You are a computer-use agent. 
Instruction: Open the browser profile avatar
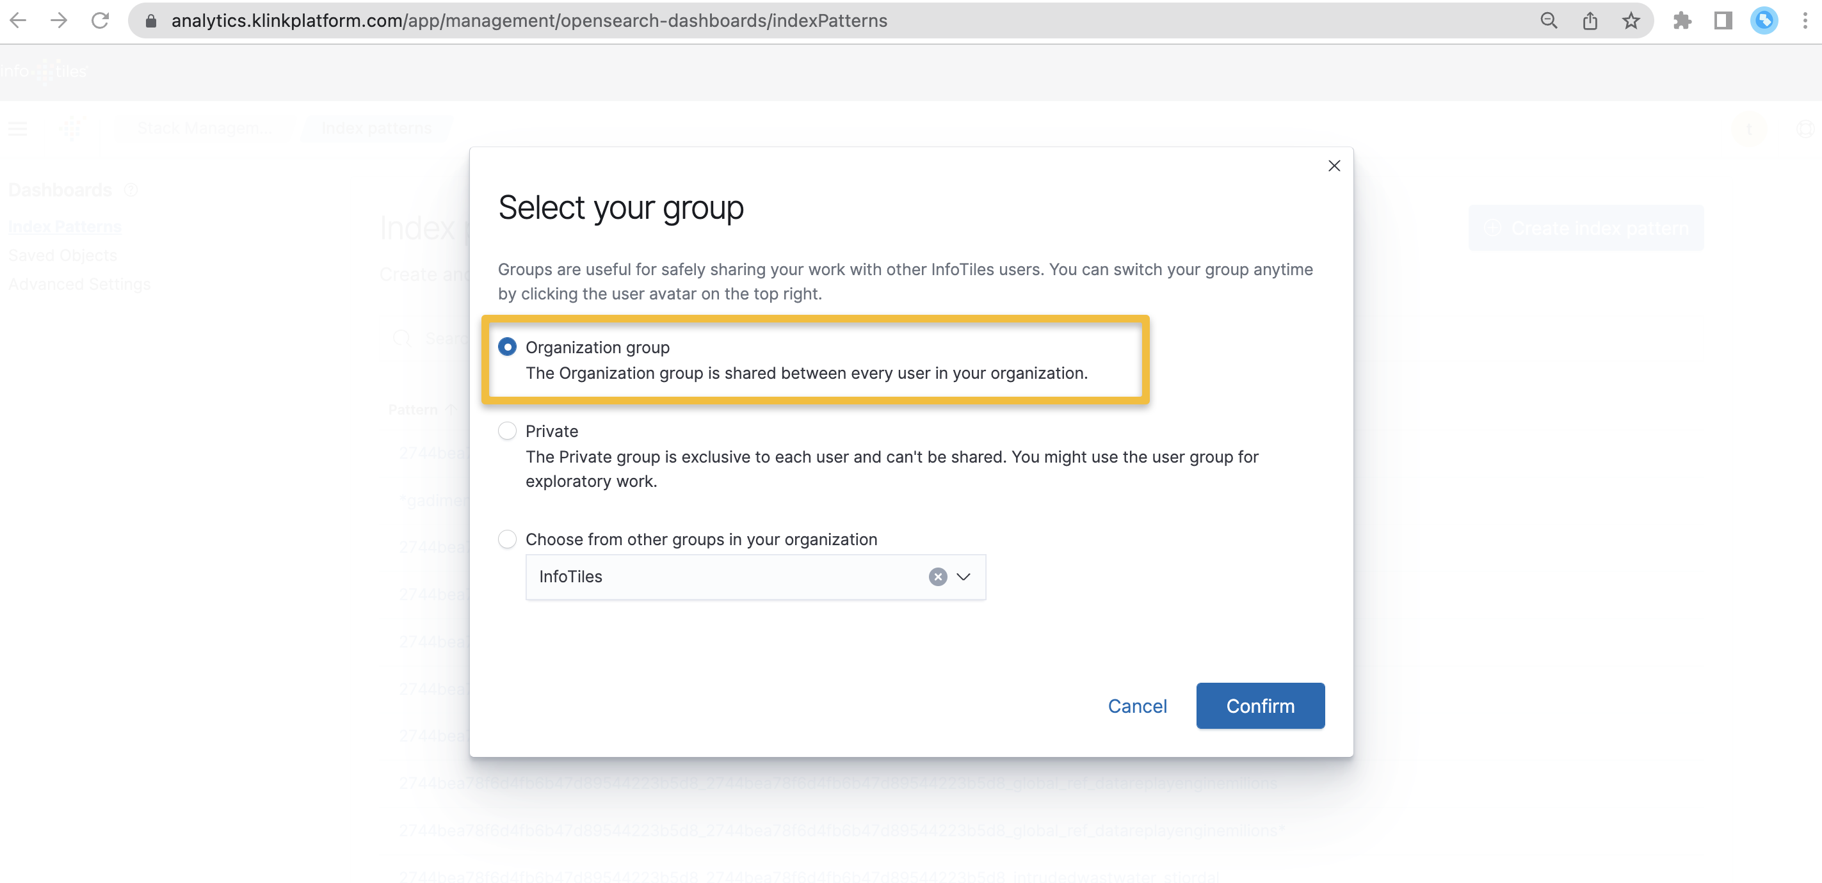tap(1764, 20)
